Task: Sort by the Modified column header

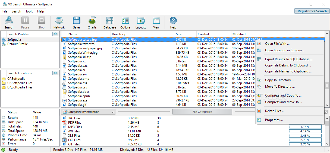Action: 278,34
